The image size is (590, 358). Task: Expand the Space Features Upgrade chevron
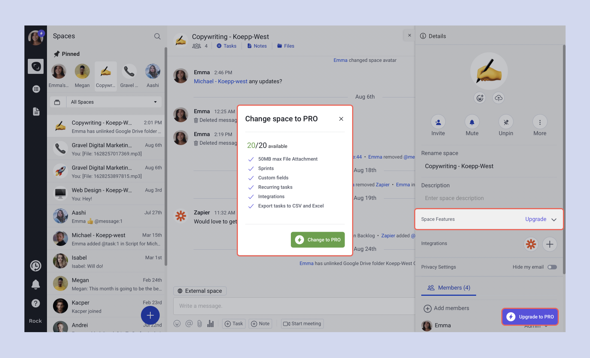pyautogui.click(x=554, y=220)
